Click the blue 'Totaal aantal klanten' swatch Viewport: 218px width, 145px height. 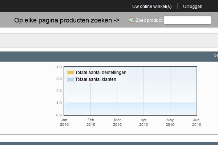pyautogui.click(x=70, y=79)
